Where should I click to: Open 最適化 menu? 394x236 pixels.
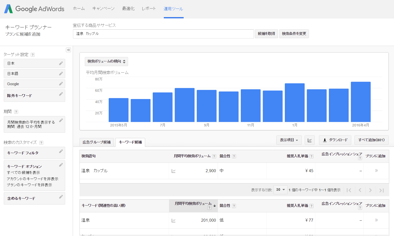[128, 9]
